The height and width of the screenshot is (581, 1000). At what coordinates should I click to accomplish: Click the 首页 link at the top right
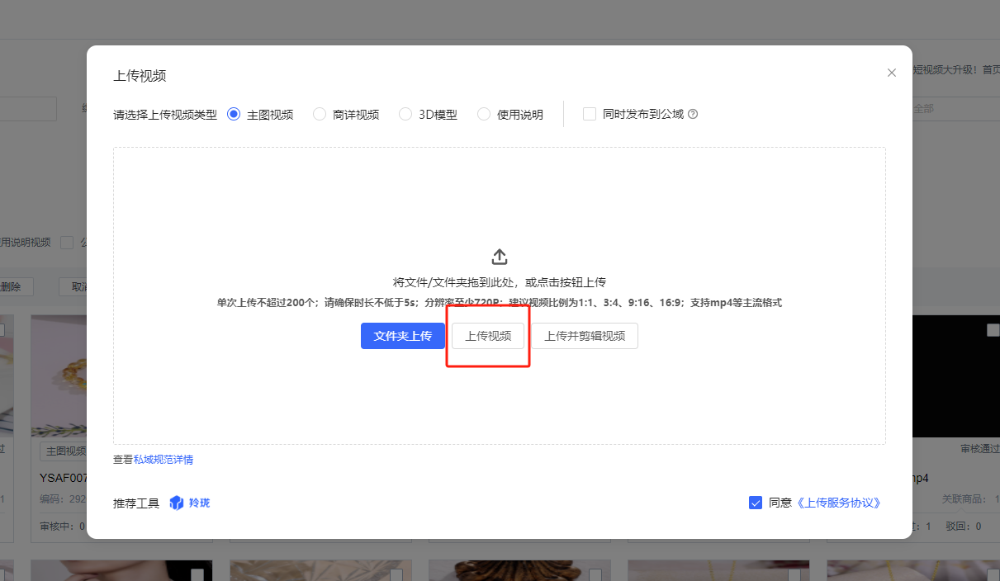pyautogui.click(x=990, y=70)
